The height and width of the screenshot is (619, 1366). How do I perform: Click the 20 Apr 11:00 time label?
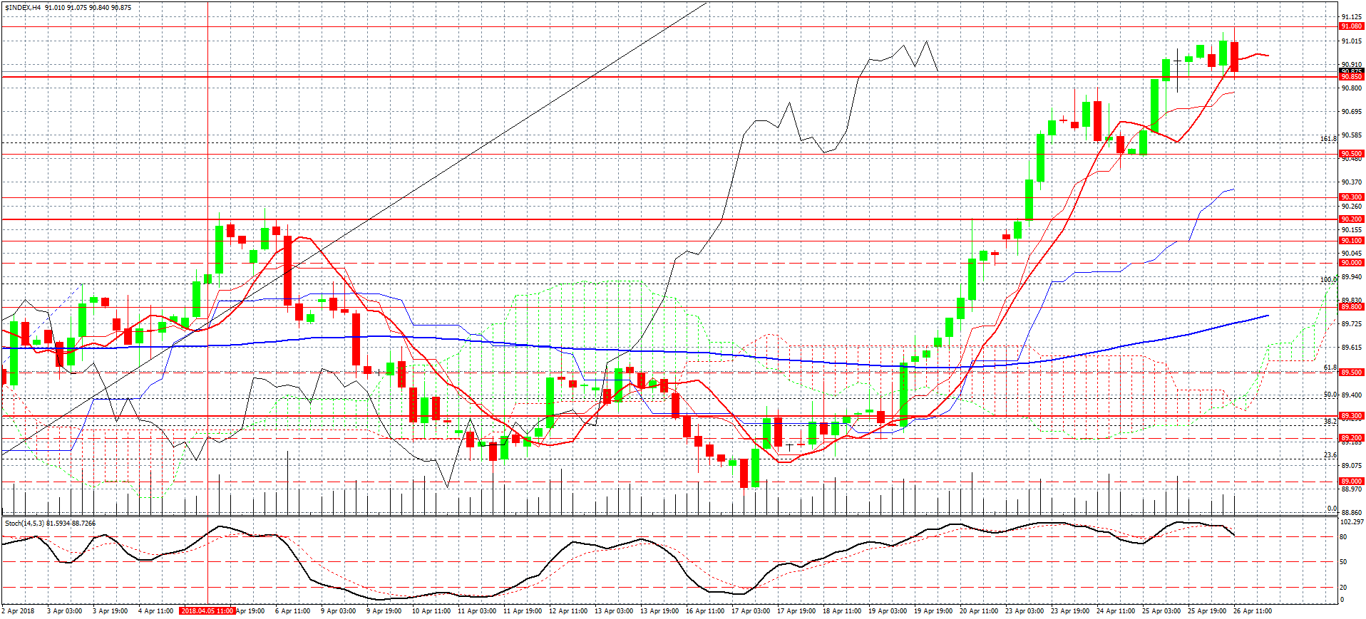[x=978, y=611]
